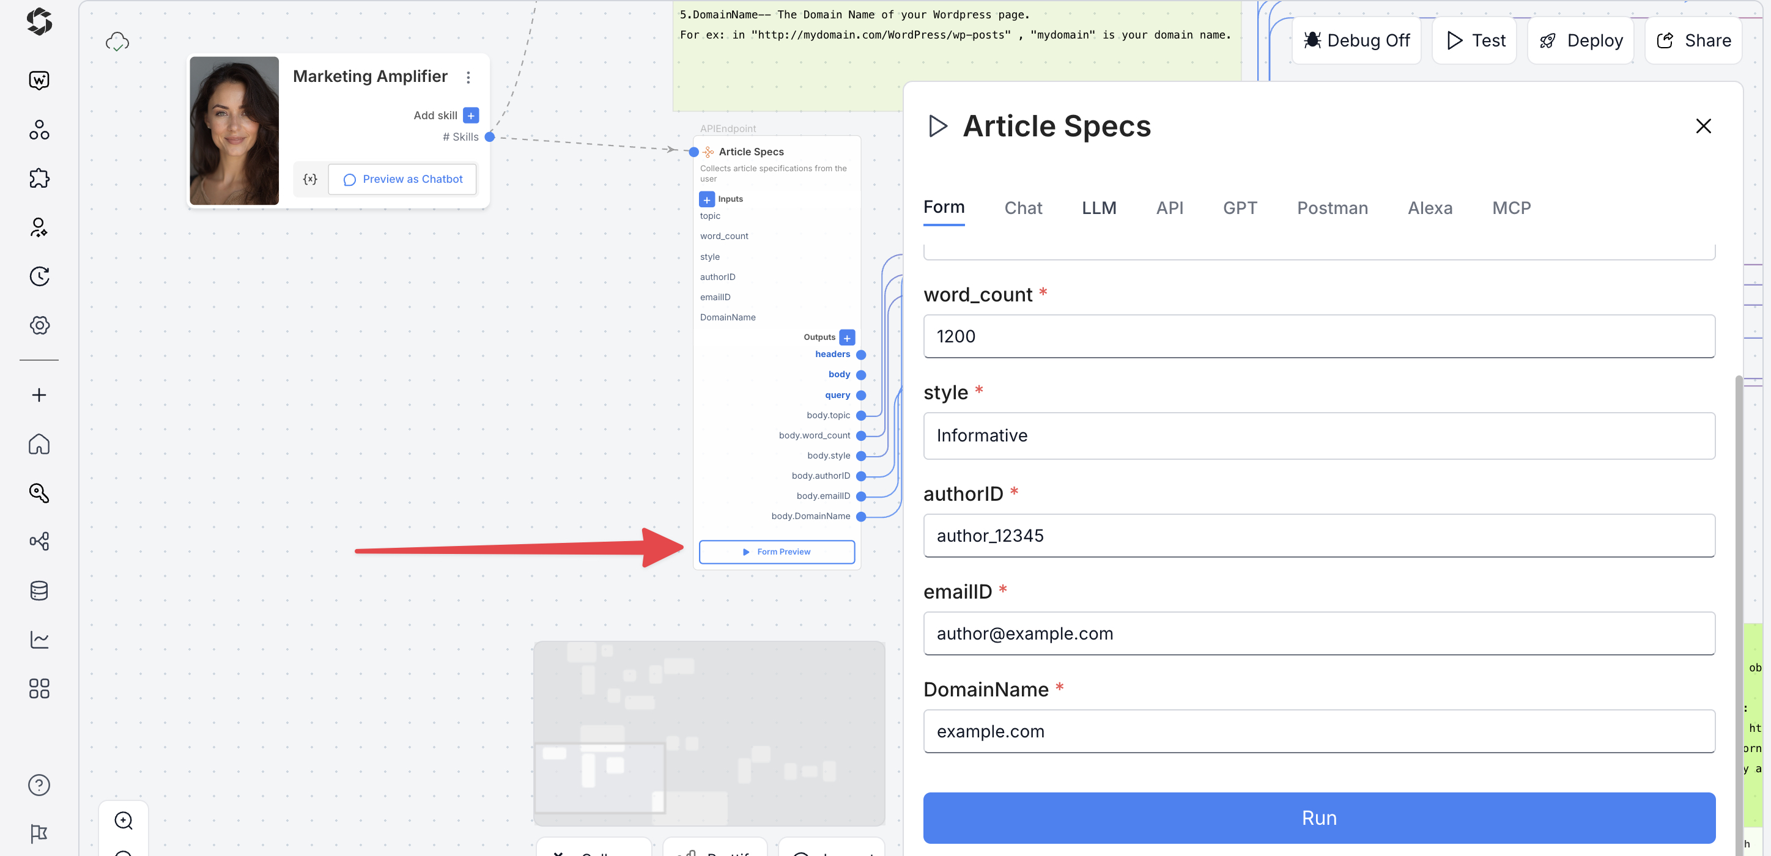Switch to the LLM tab
Viewport: 1771px width, 856px height.
click(1099, 208)
